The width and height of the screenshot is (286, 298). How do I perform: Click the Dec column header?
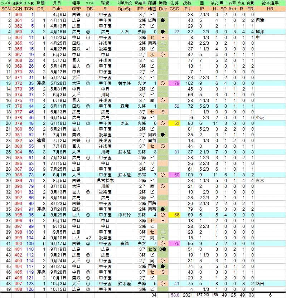[x=163, y=9]
